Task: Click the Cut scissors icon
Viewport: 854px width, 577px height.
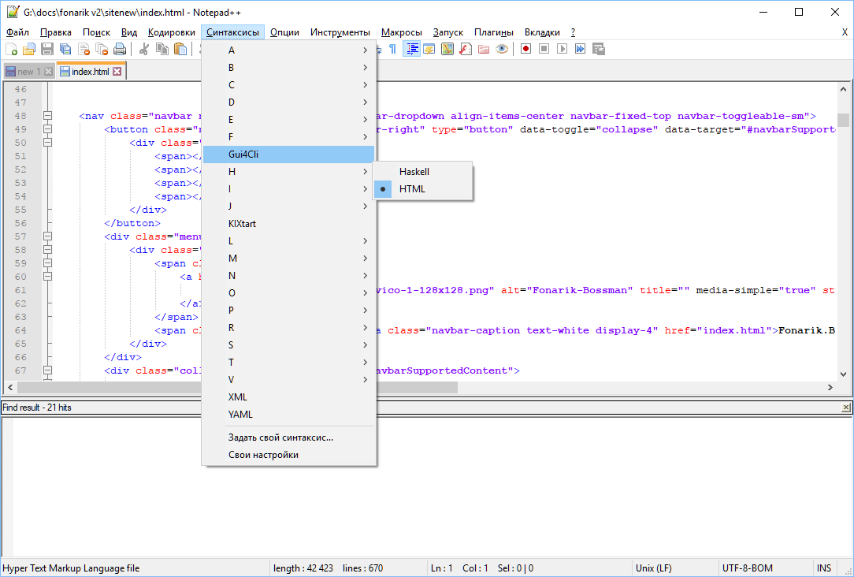Action: pos(144,49)
